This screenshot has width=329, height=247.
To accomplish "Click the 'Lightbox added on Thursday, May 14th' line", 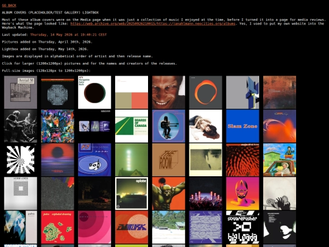I will click(x=45, y=49).
